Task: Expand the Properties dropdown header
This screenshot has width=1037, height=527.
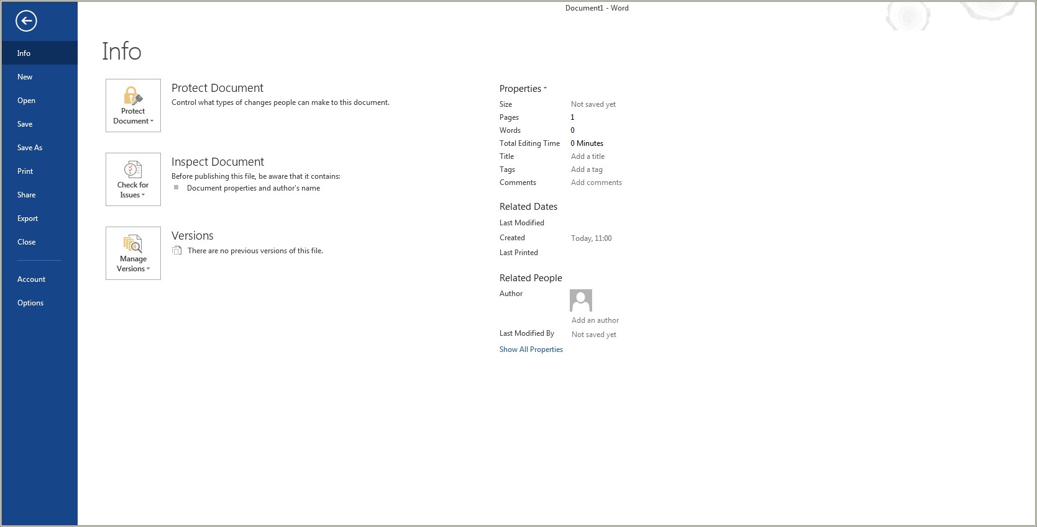Action: pyautogui.click(x=523, y=89)
